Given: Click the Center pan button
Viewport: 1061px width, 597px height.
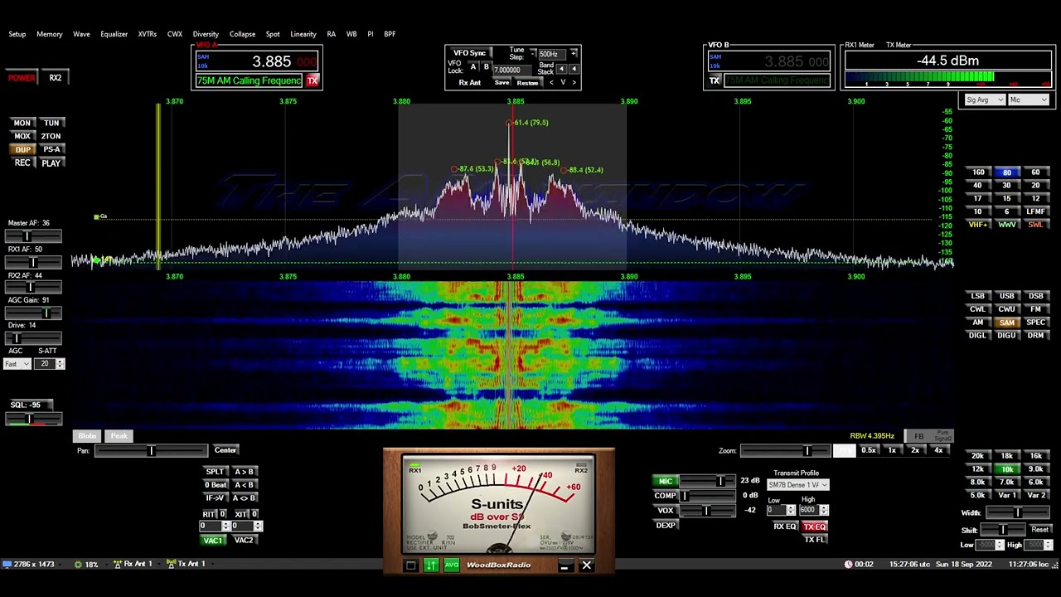Looking at the screenshot, I should pos(225,450).
